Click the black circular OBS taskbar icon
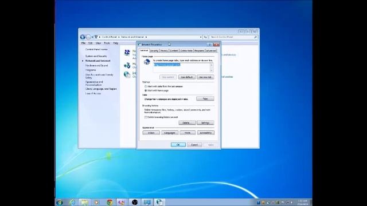The height and width of the screenshot is (206, 367). click(x=135, y=202)
